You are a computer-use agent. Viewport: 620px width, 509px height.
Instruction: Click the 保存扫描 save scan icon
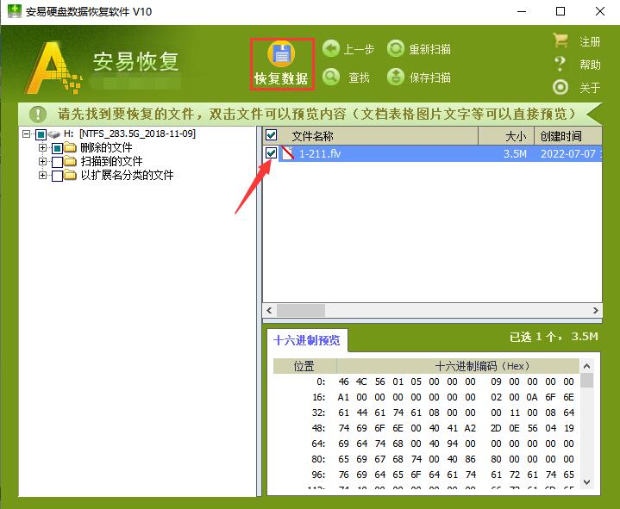[x=396, y=77]
